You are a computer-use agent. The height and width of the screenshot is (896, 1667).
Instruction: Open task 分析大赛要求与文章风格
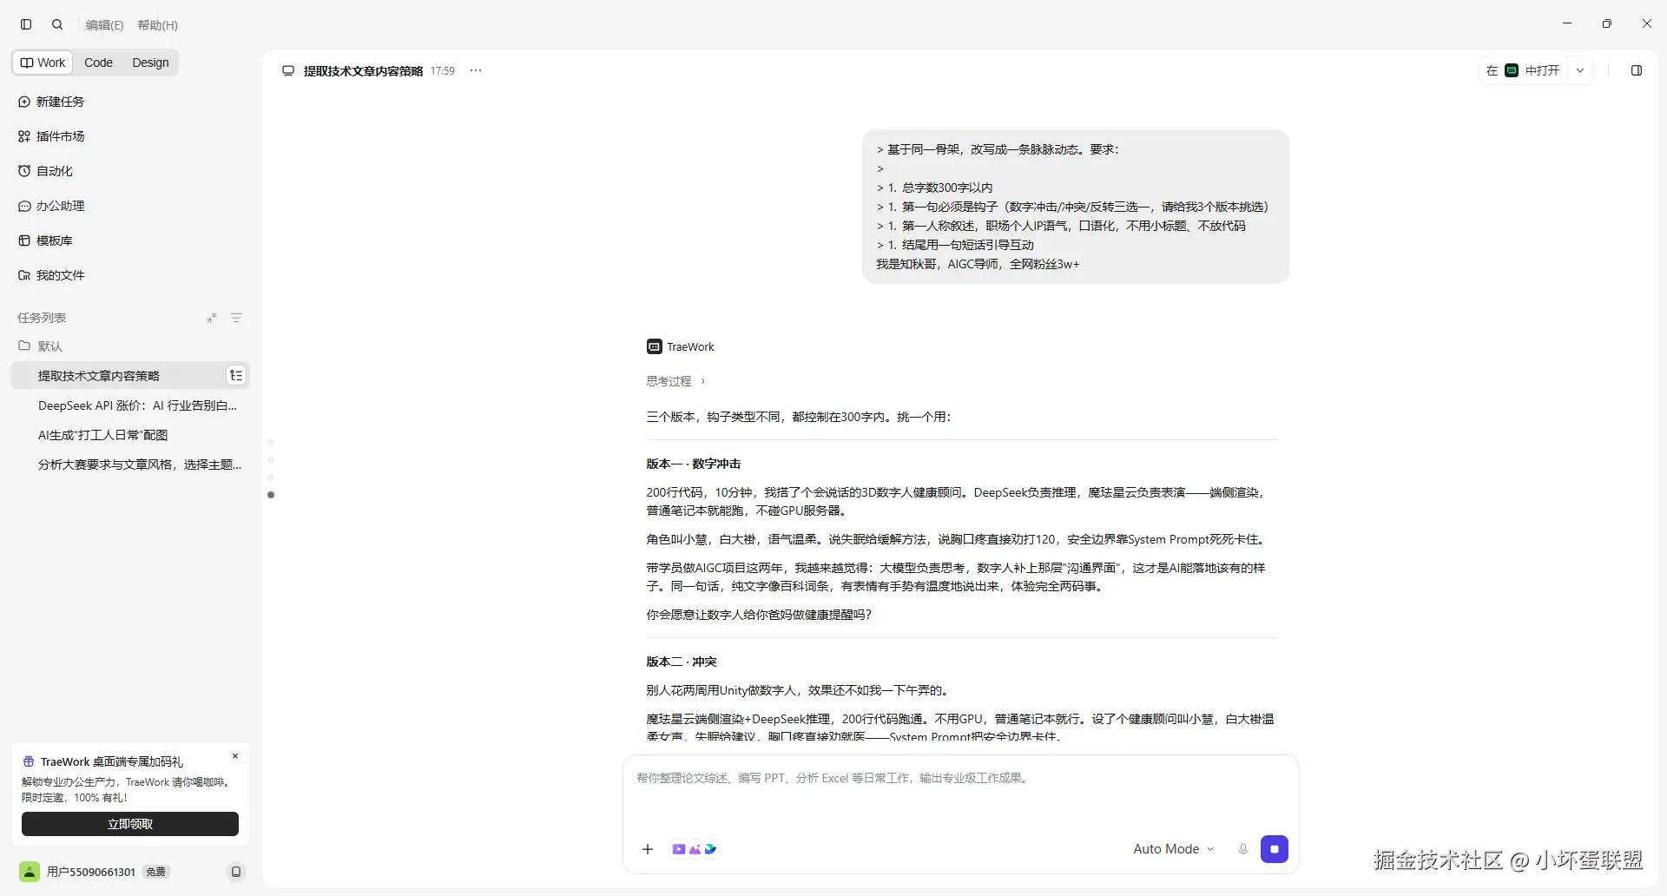coord(139,464)
